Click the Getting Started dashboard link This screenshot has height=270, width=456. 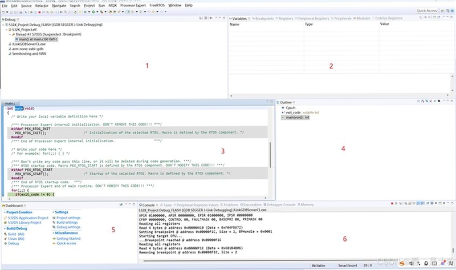pos(68,239)
